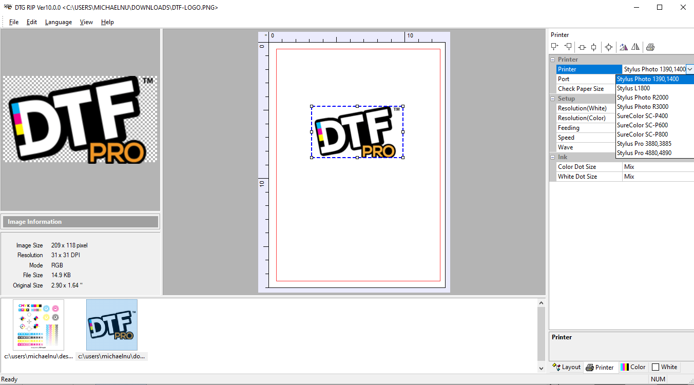694x385 pixels.
Task: Click the c:\users\michaelnu\des... file name
Action: [x=38, y=356]
